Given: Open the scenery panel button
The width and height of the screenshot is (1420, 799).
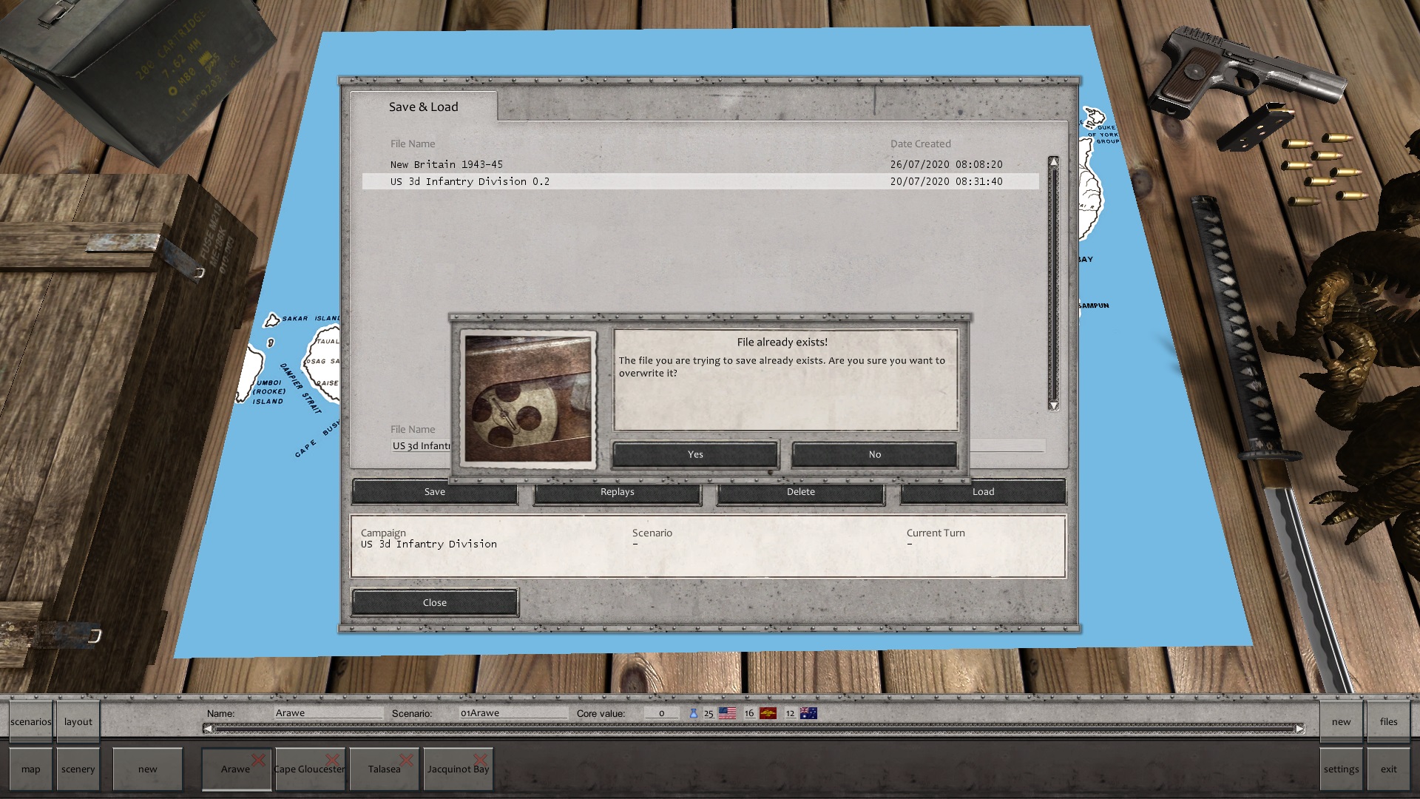Looking at the screenshot, I should (78, 769).
